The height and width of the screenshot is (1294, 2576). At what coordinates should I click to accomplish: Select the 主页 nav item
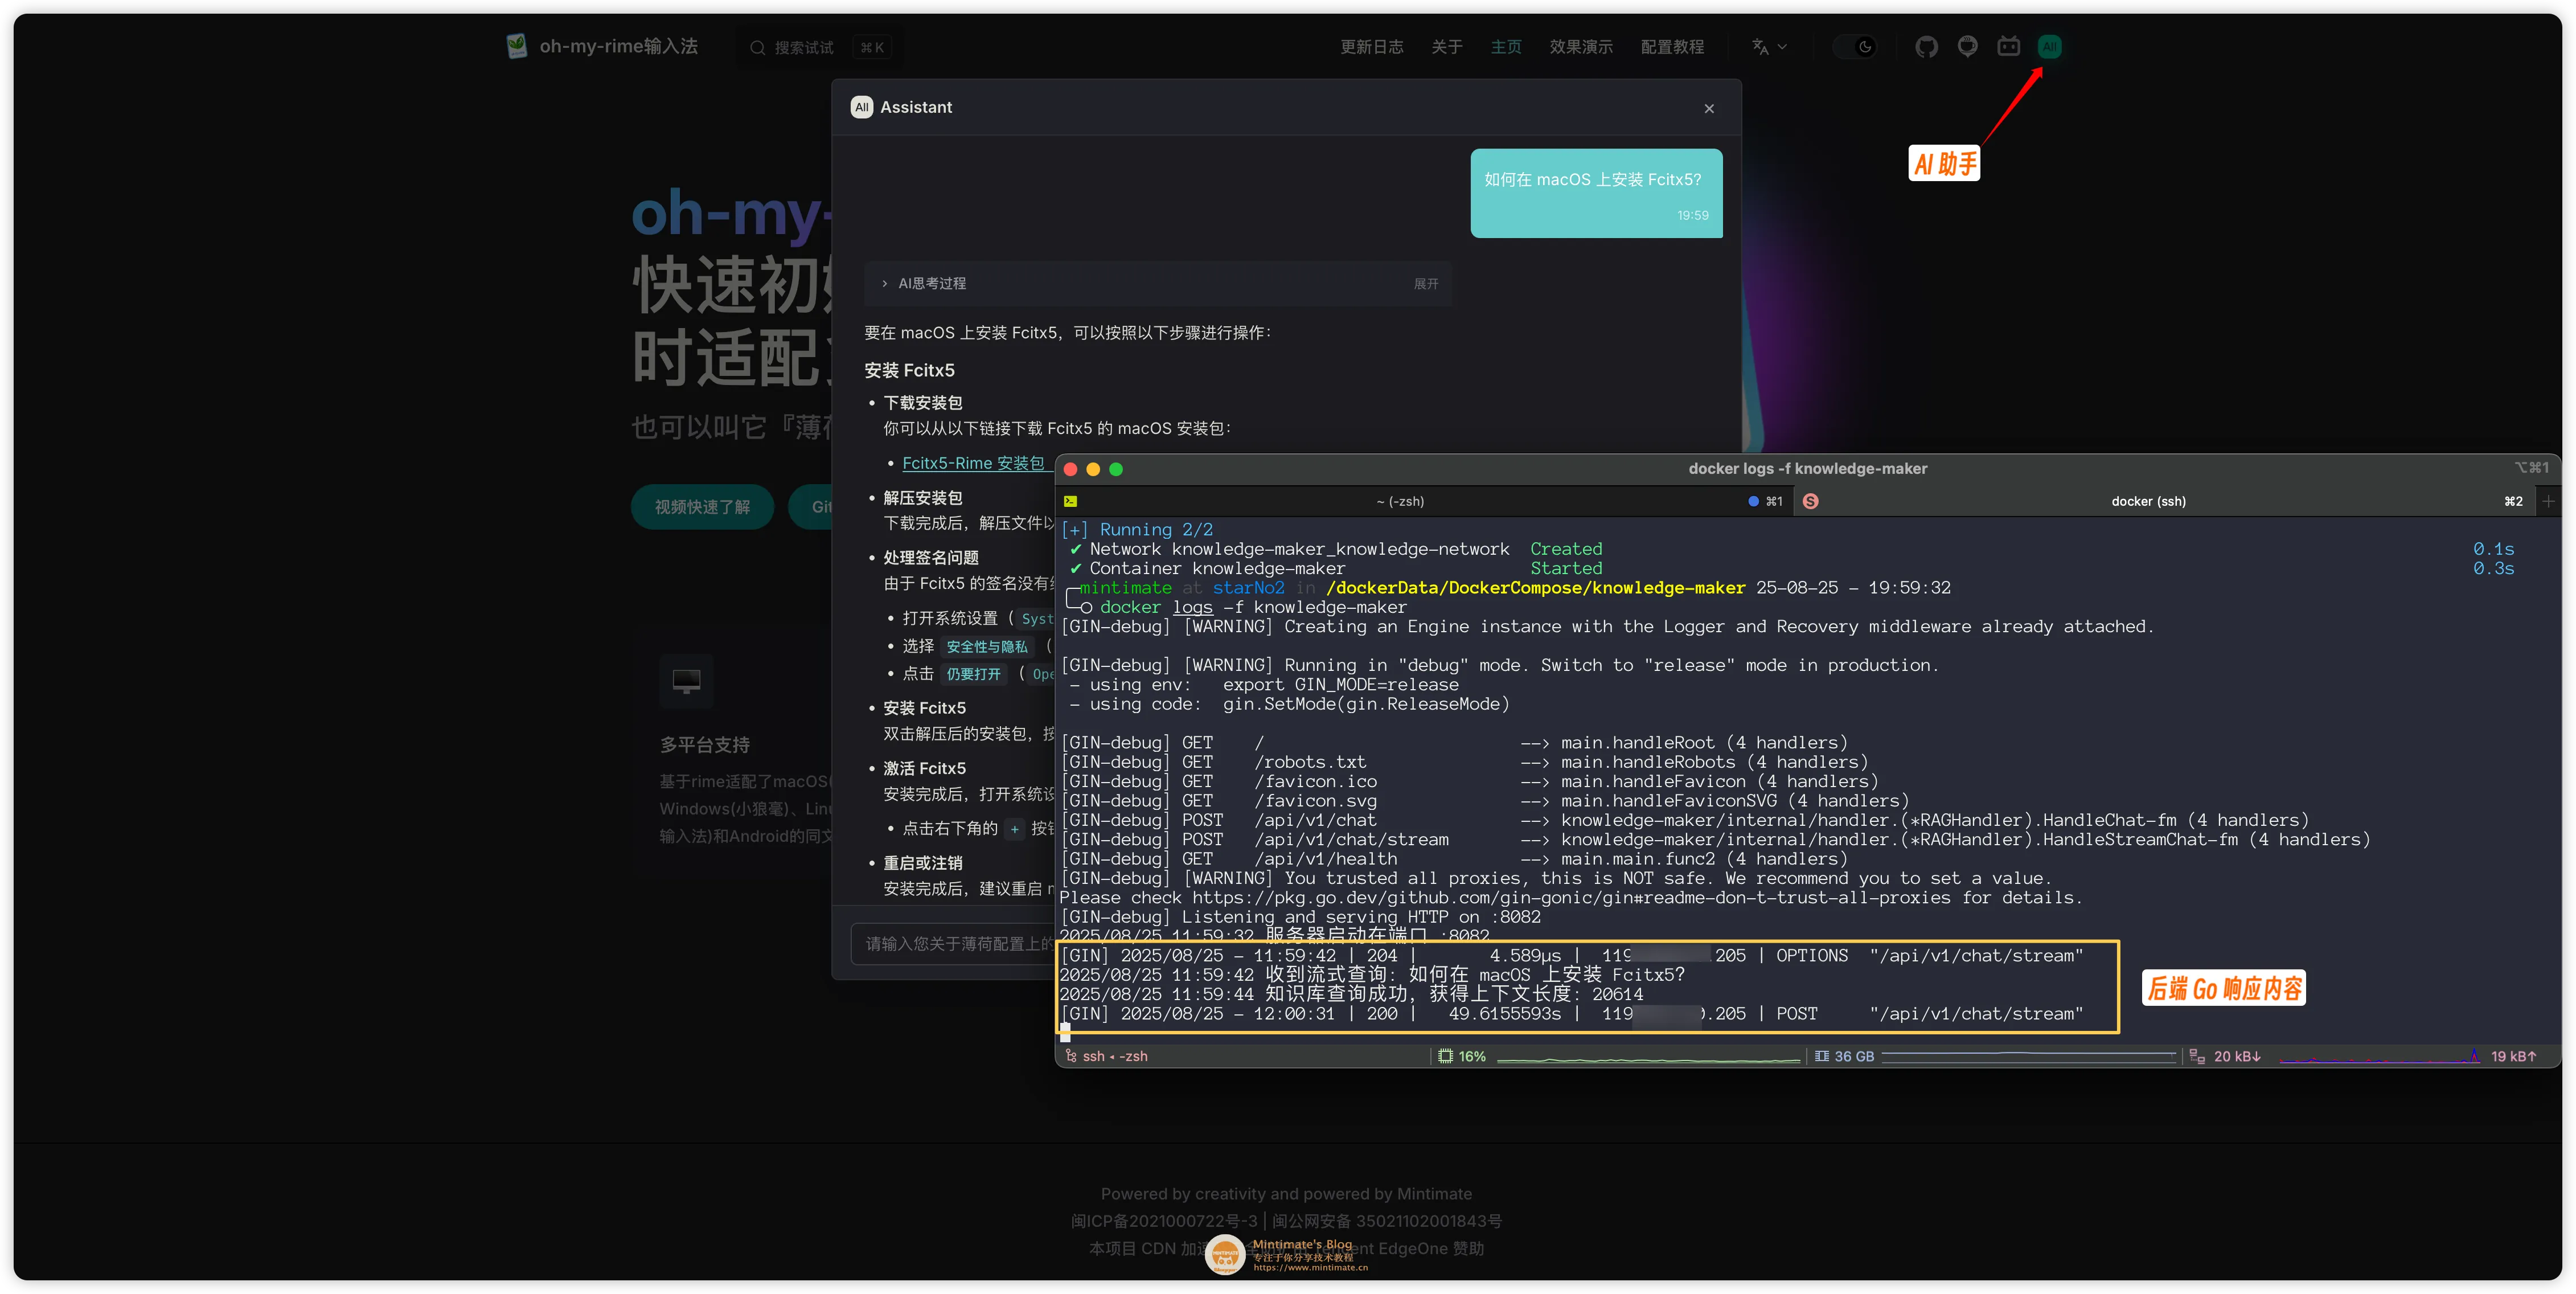click(1505, 47)
